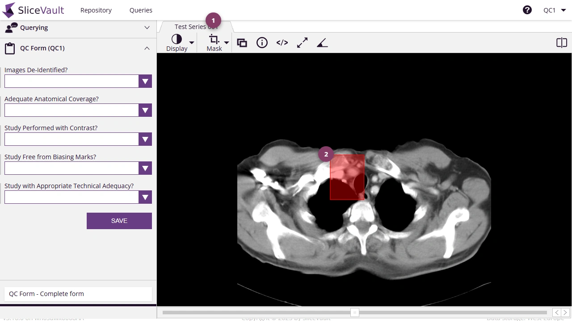Viewport: 572px width, 321px height.
Task: Expand viewer to fullscreen with diagonal arrows icon
Action: click(x=302, y=42)
